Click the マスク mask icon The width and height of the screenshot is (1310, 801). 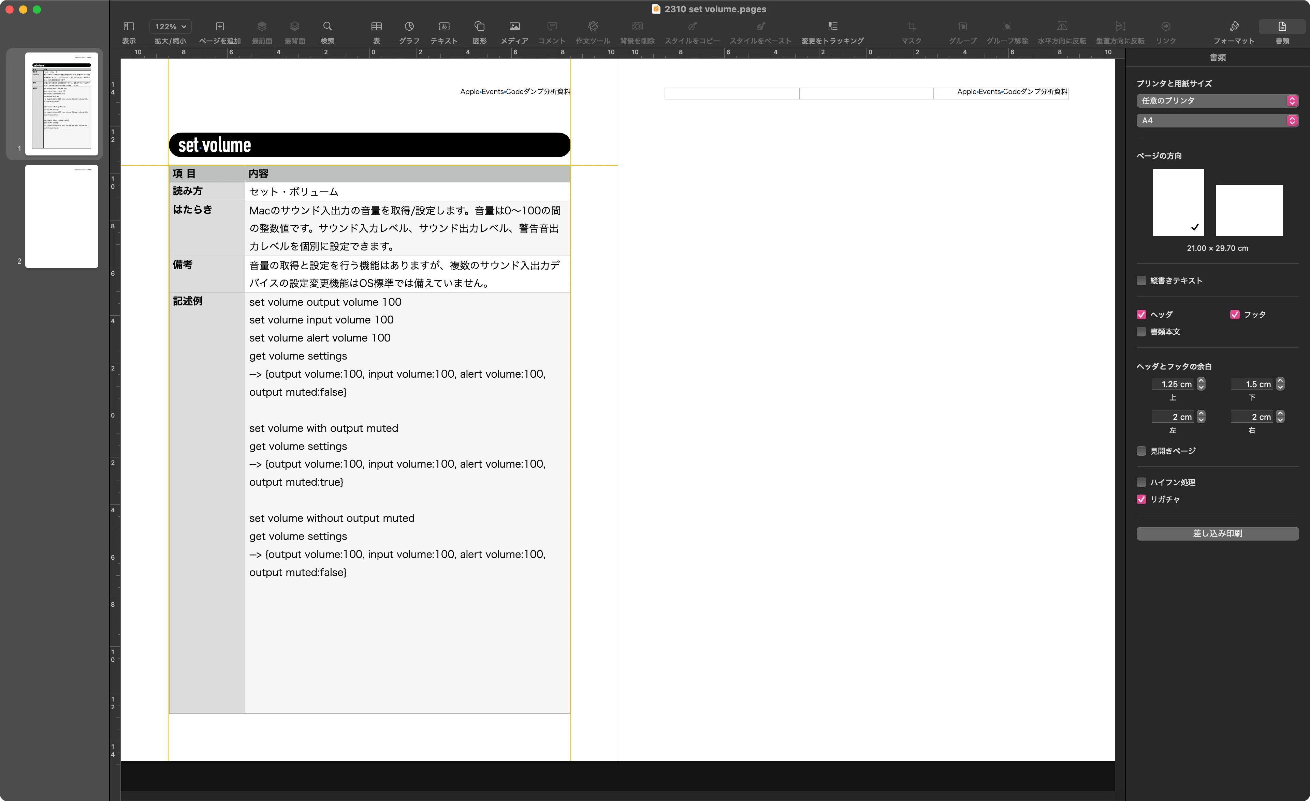pyautogui.click(x=911, y=27)
